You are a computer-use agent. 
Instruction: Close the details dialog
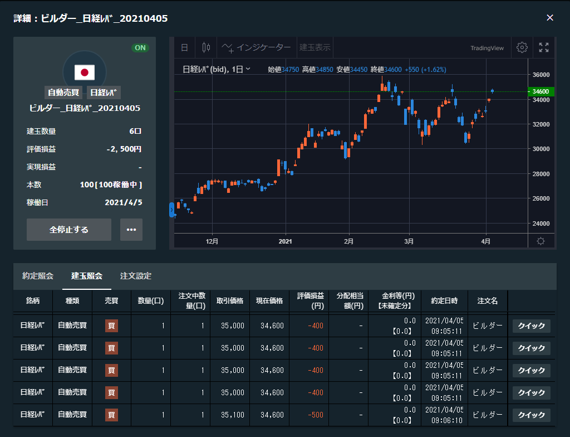pos(550,18)
